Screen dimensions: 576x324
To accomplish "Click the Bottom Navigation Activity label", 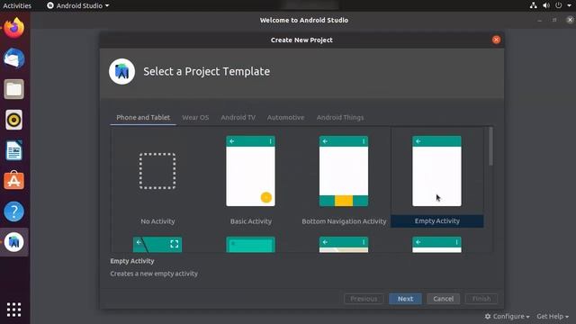I will point(344,221).
